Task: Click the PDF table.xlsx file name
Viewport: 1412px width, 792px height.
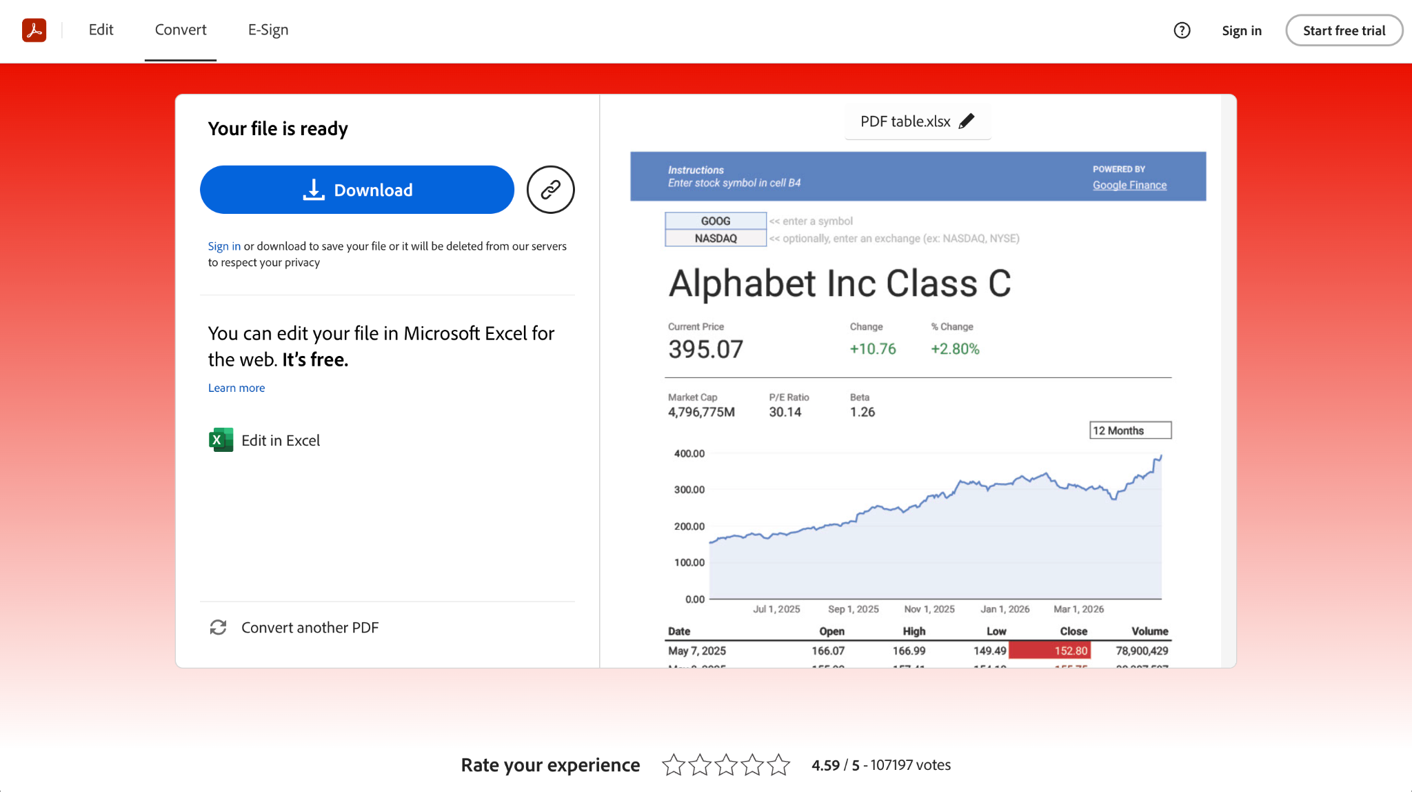Action: (x=905, y=121)
